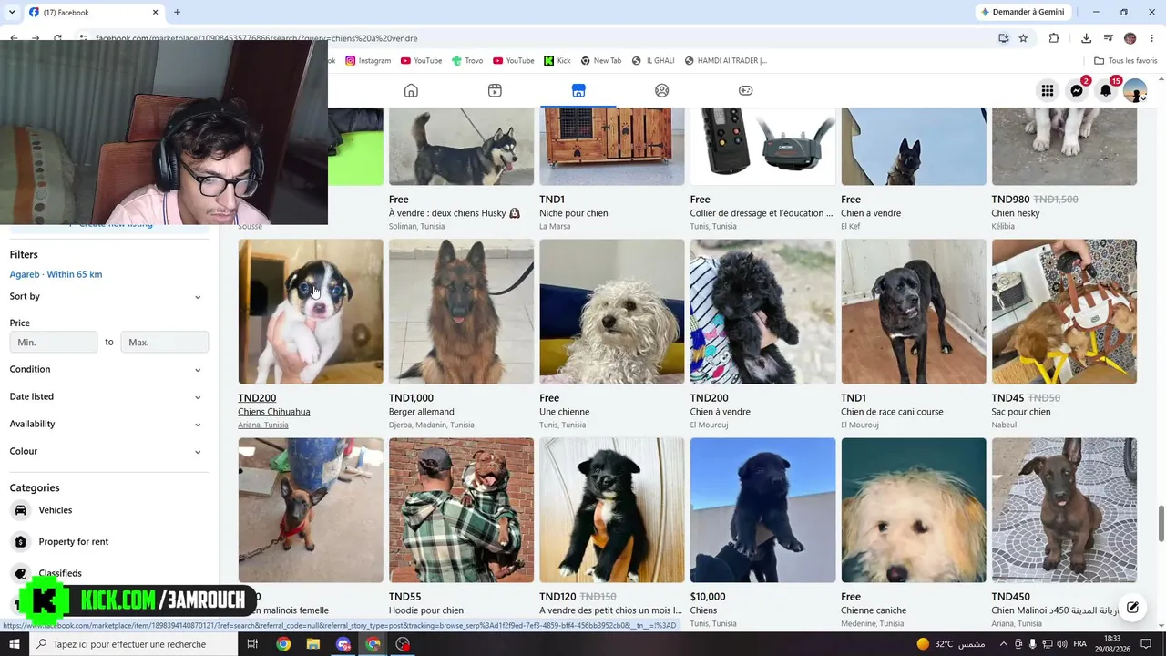
Task: Open the taskbar clock and date
Action: click(x=1111, y=644)
